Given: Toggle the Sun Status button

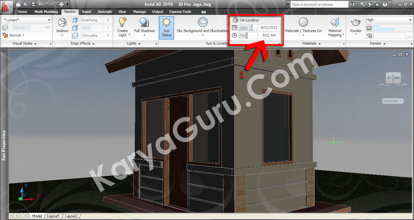Looking at the screenshot, I should point(167,27).
